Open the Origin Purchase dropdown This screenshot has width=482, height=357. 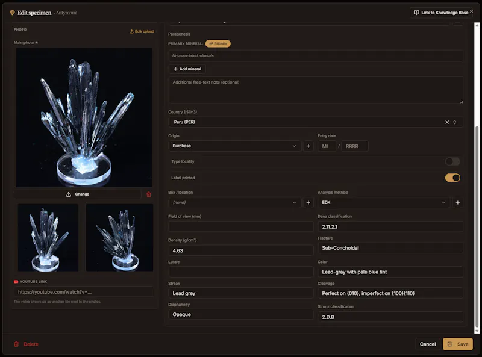click(x=234, y=146)
